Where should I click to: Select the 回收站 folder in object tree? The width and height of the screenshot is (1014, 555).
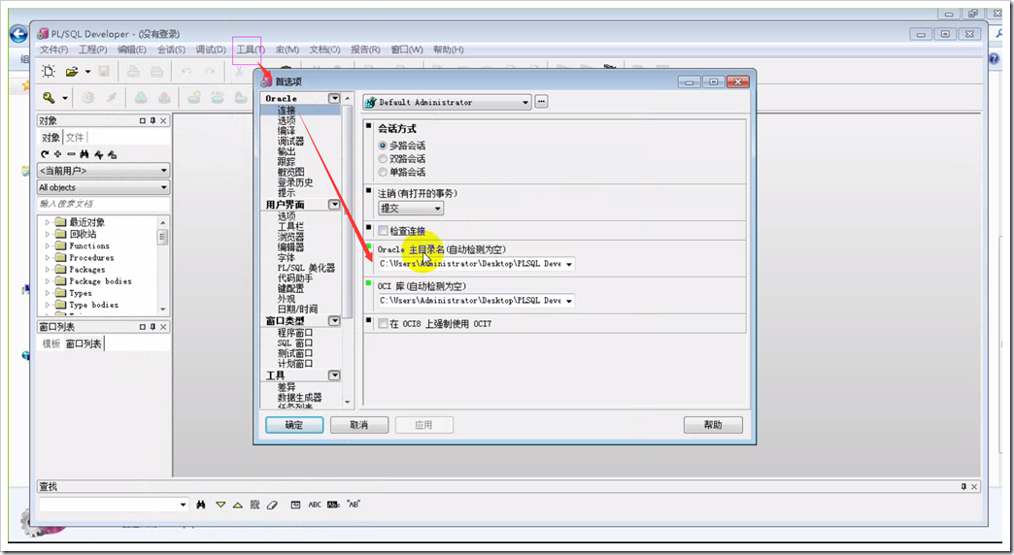click(83, 235)
